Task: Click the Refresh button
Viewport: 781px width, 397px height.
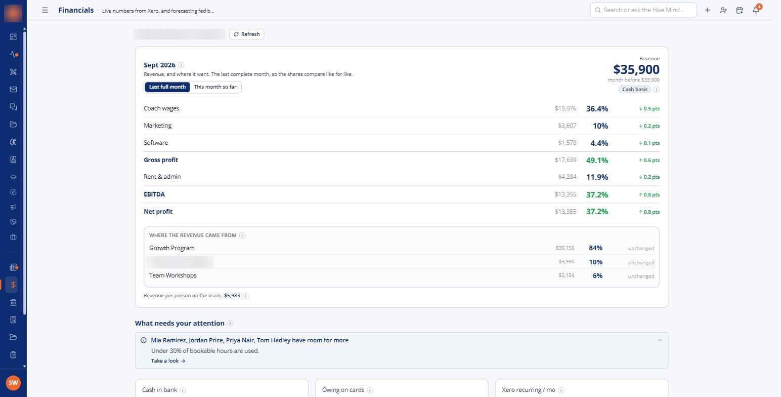Action: (246, 34)
